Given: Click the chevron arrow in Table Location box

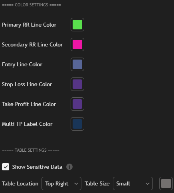Looking at the screenshot, I should [76, 183].
